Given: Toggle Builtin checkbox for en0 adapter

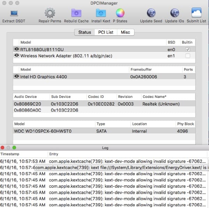Looking at the screenshot, I should tap(188, 50).
